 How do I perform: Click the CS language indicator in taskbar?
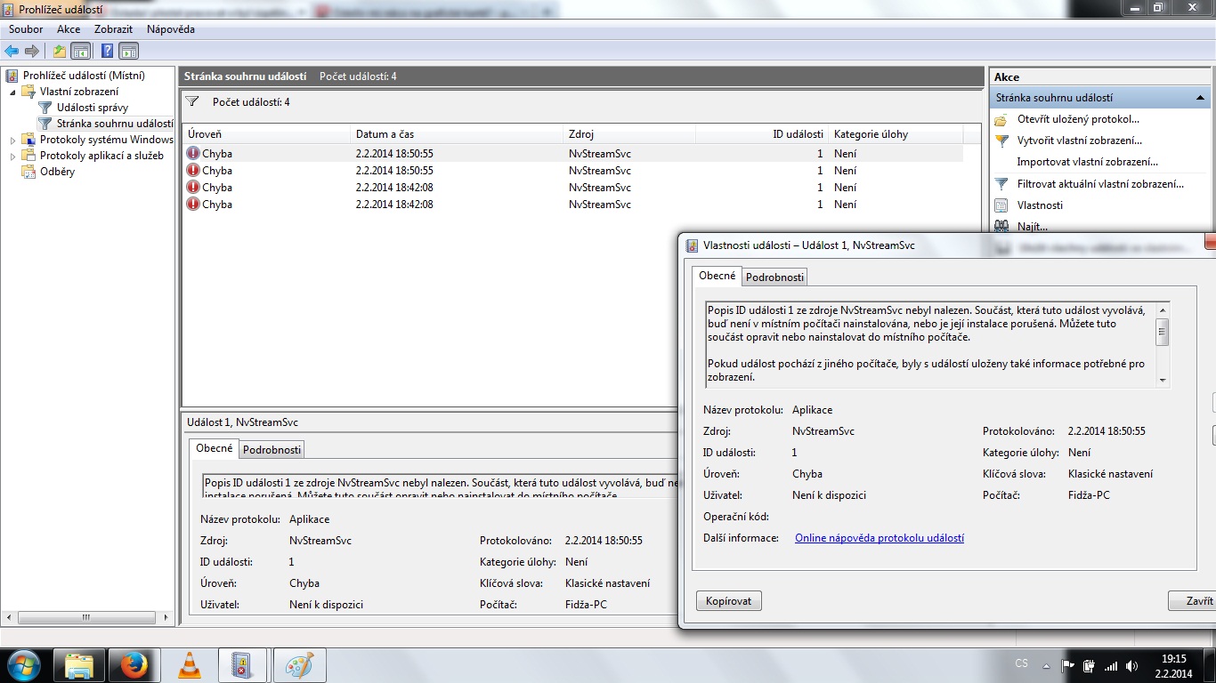pos(1021,664)
